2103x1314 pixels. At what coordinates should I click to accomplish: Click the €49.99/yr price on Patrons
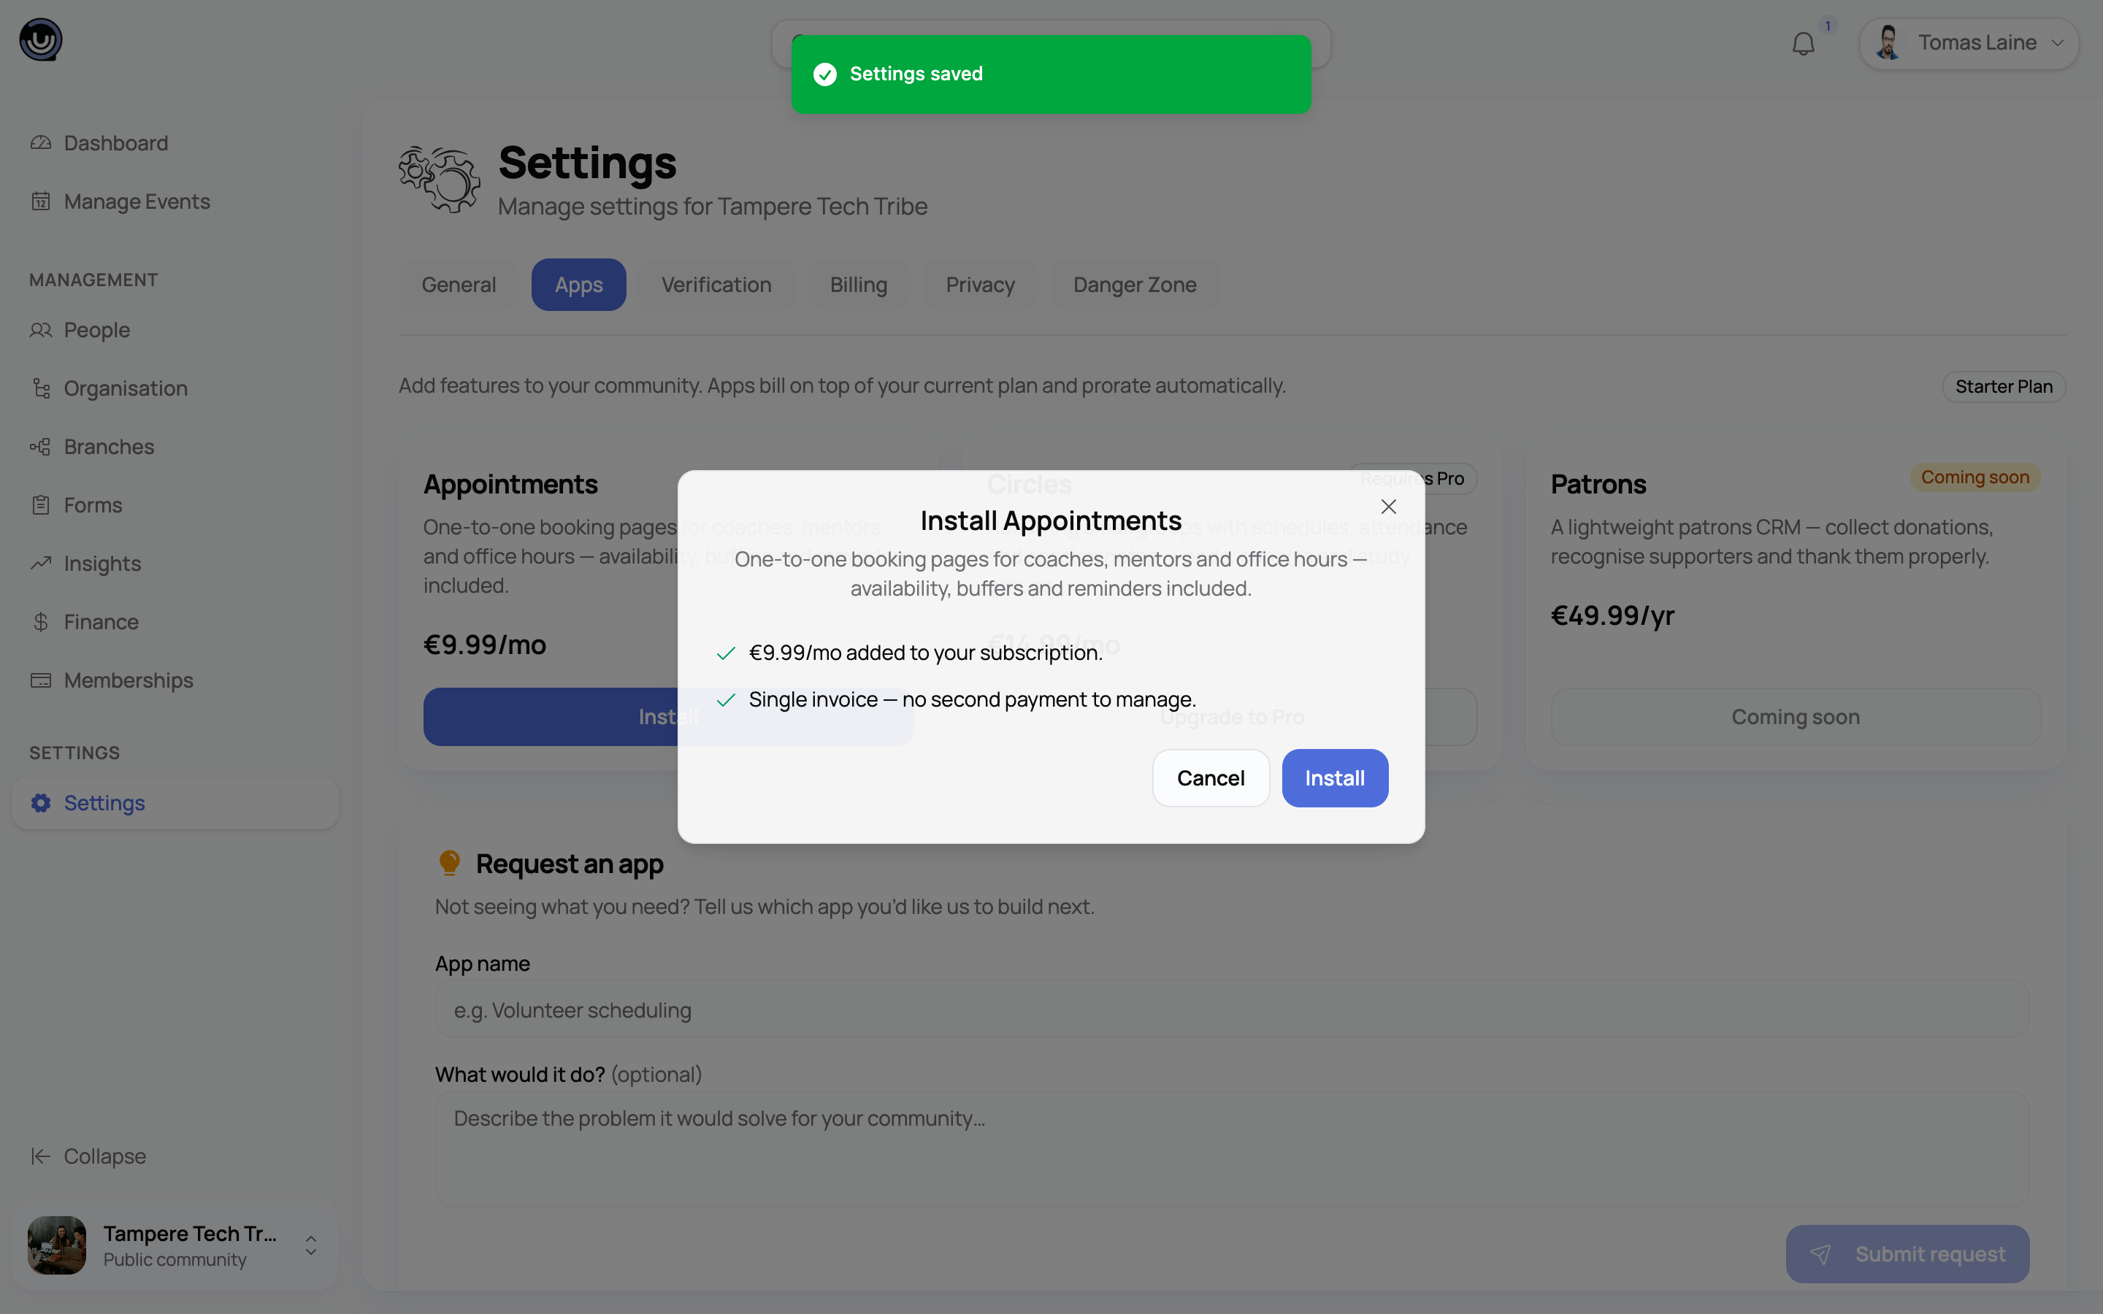click(1612, 615)
